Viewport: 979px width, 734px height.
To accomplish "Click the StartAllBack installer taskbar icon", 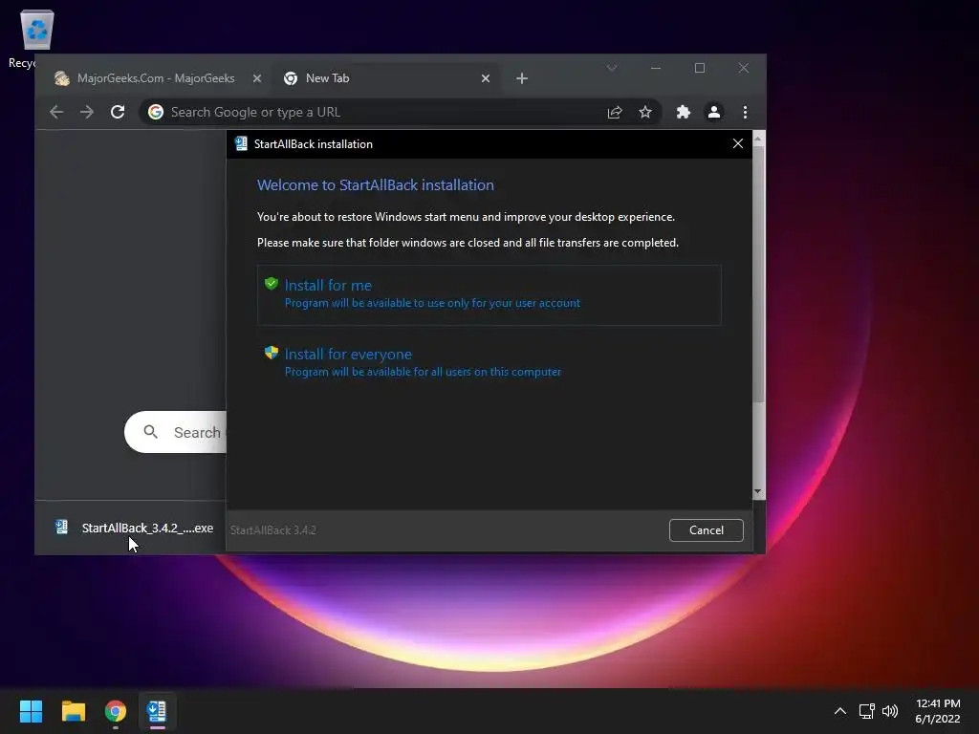I will coord(157,711).
